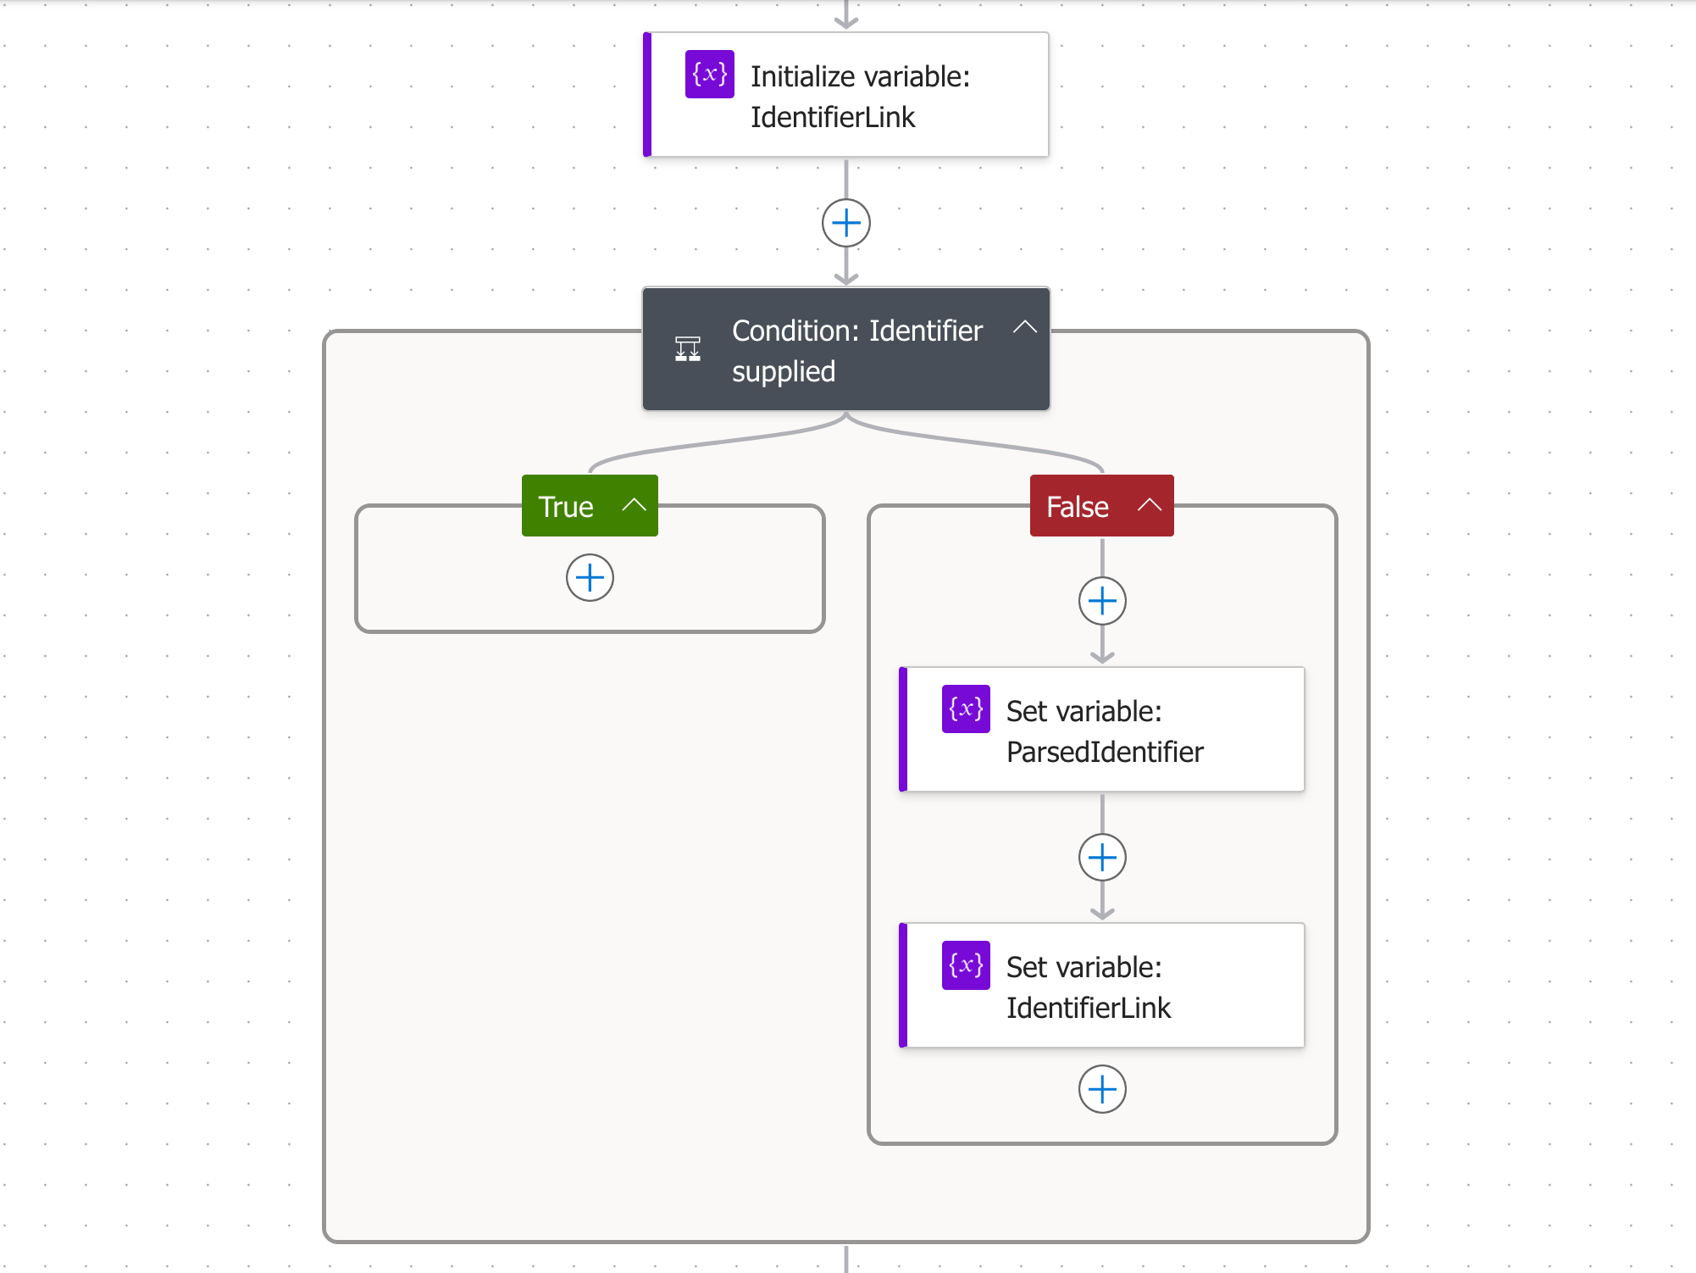Image resolution: width=1696 pixels, height=1273 pixels.
Task: Open the Set variable: IdentifierLink action in False branch
Action: [x=1102, y=986]
